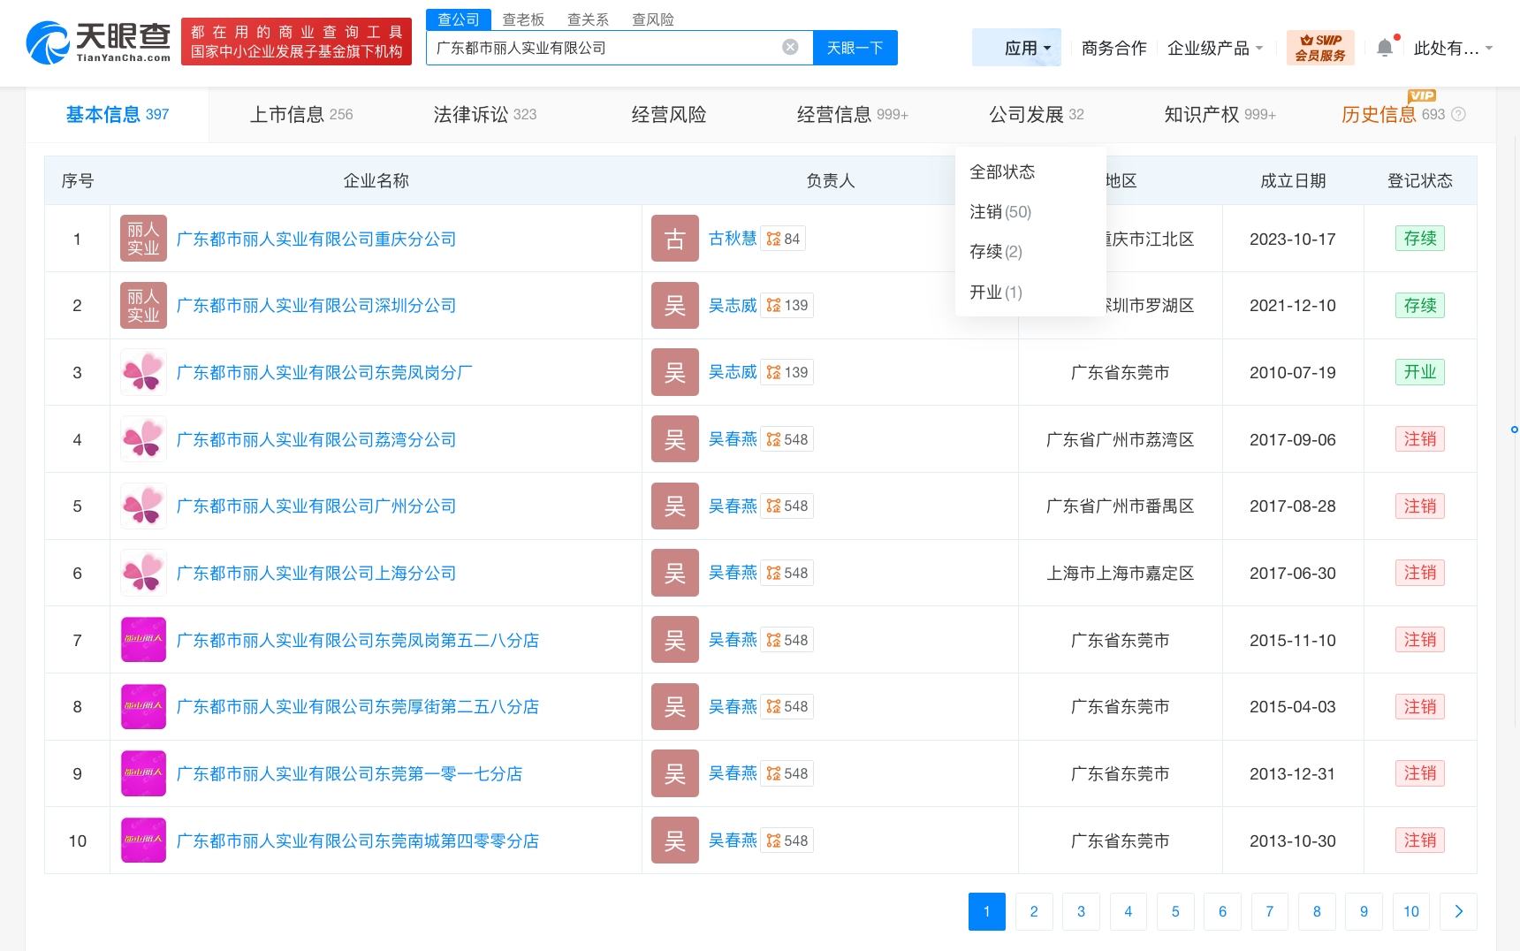Open 广东都市丽人实业有限公司上海分公司 link
This screenshot has height=951, width=1520.
pos(316,573)
